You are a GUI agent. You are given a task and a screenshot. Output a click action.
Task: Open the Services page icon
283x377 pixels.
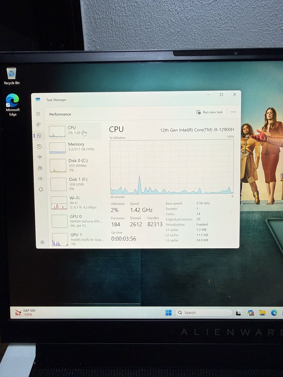click(41, 189)
